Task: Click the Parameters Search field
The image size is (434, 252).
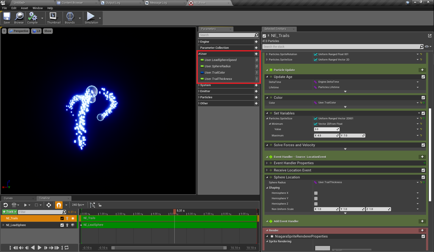Action: coord(228,35)
